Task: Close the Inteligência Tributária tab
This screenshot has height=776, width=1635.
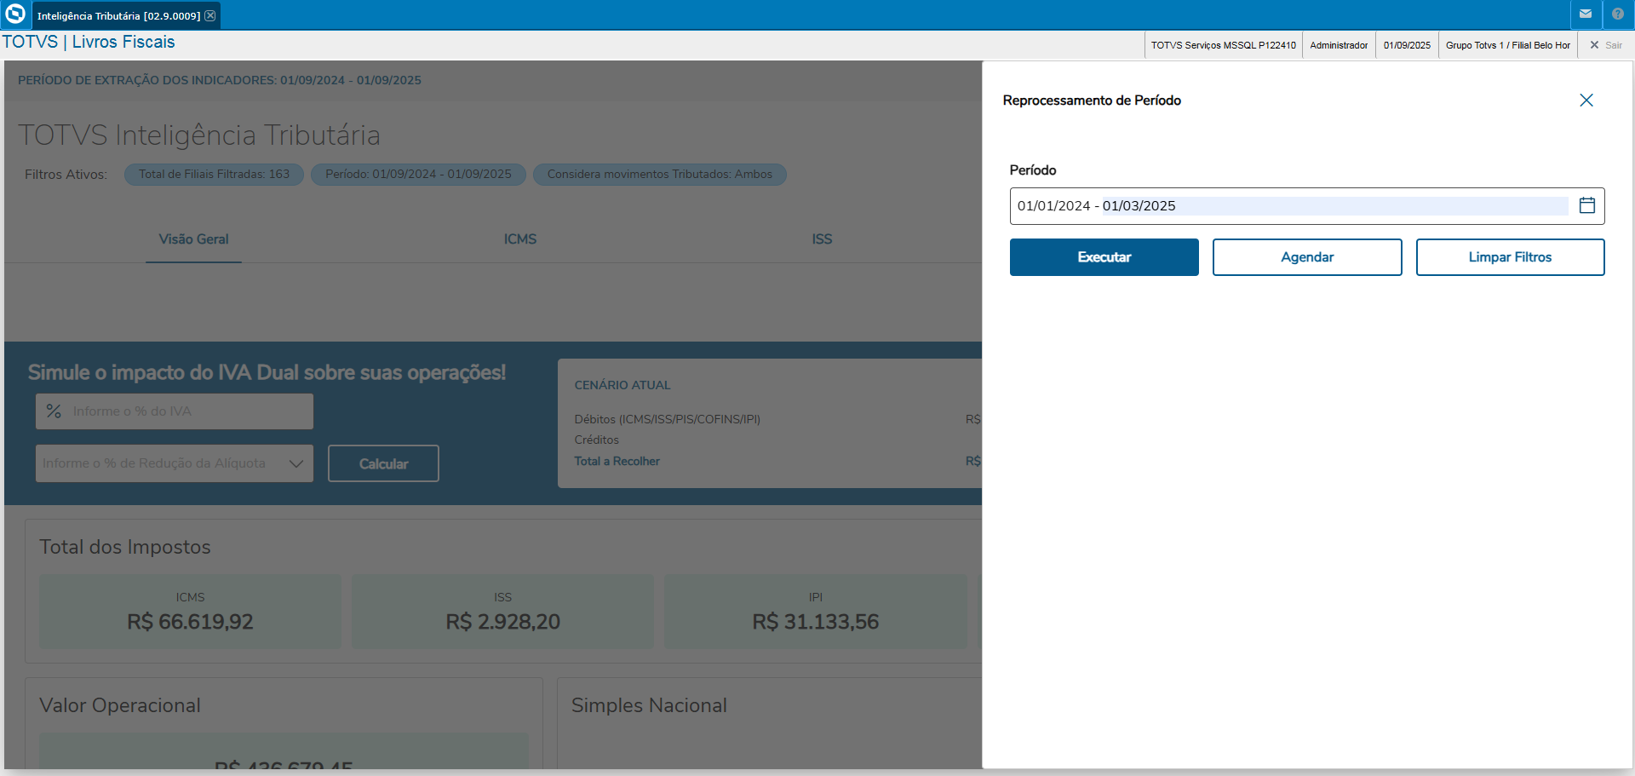Action: (x=210, y=15)
